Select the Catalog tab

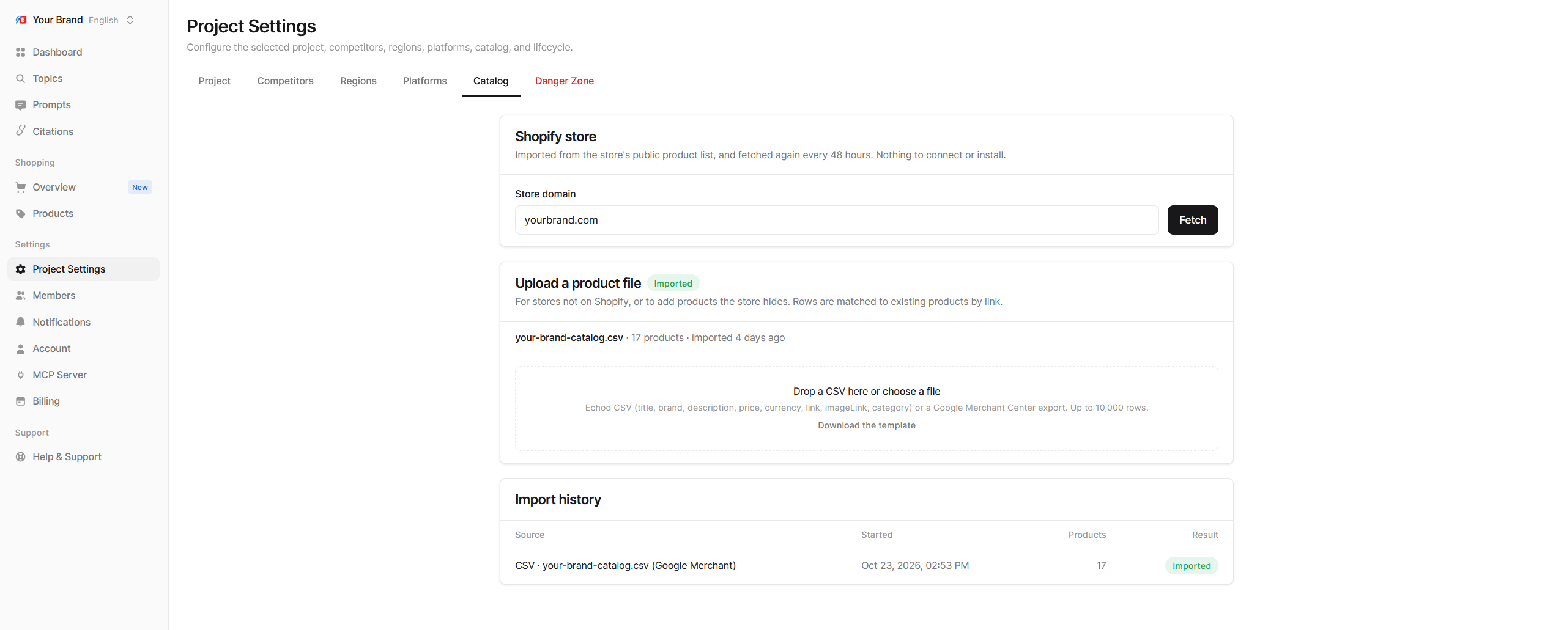[491, 81]
